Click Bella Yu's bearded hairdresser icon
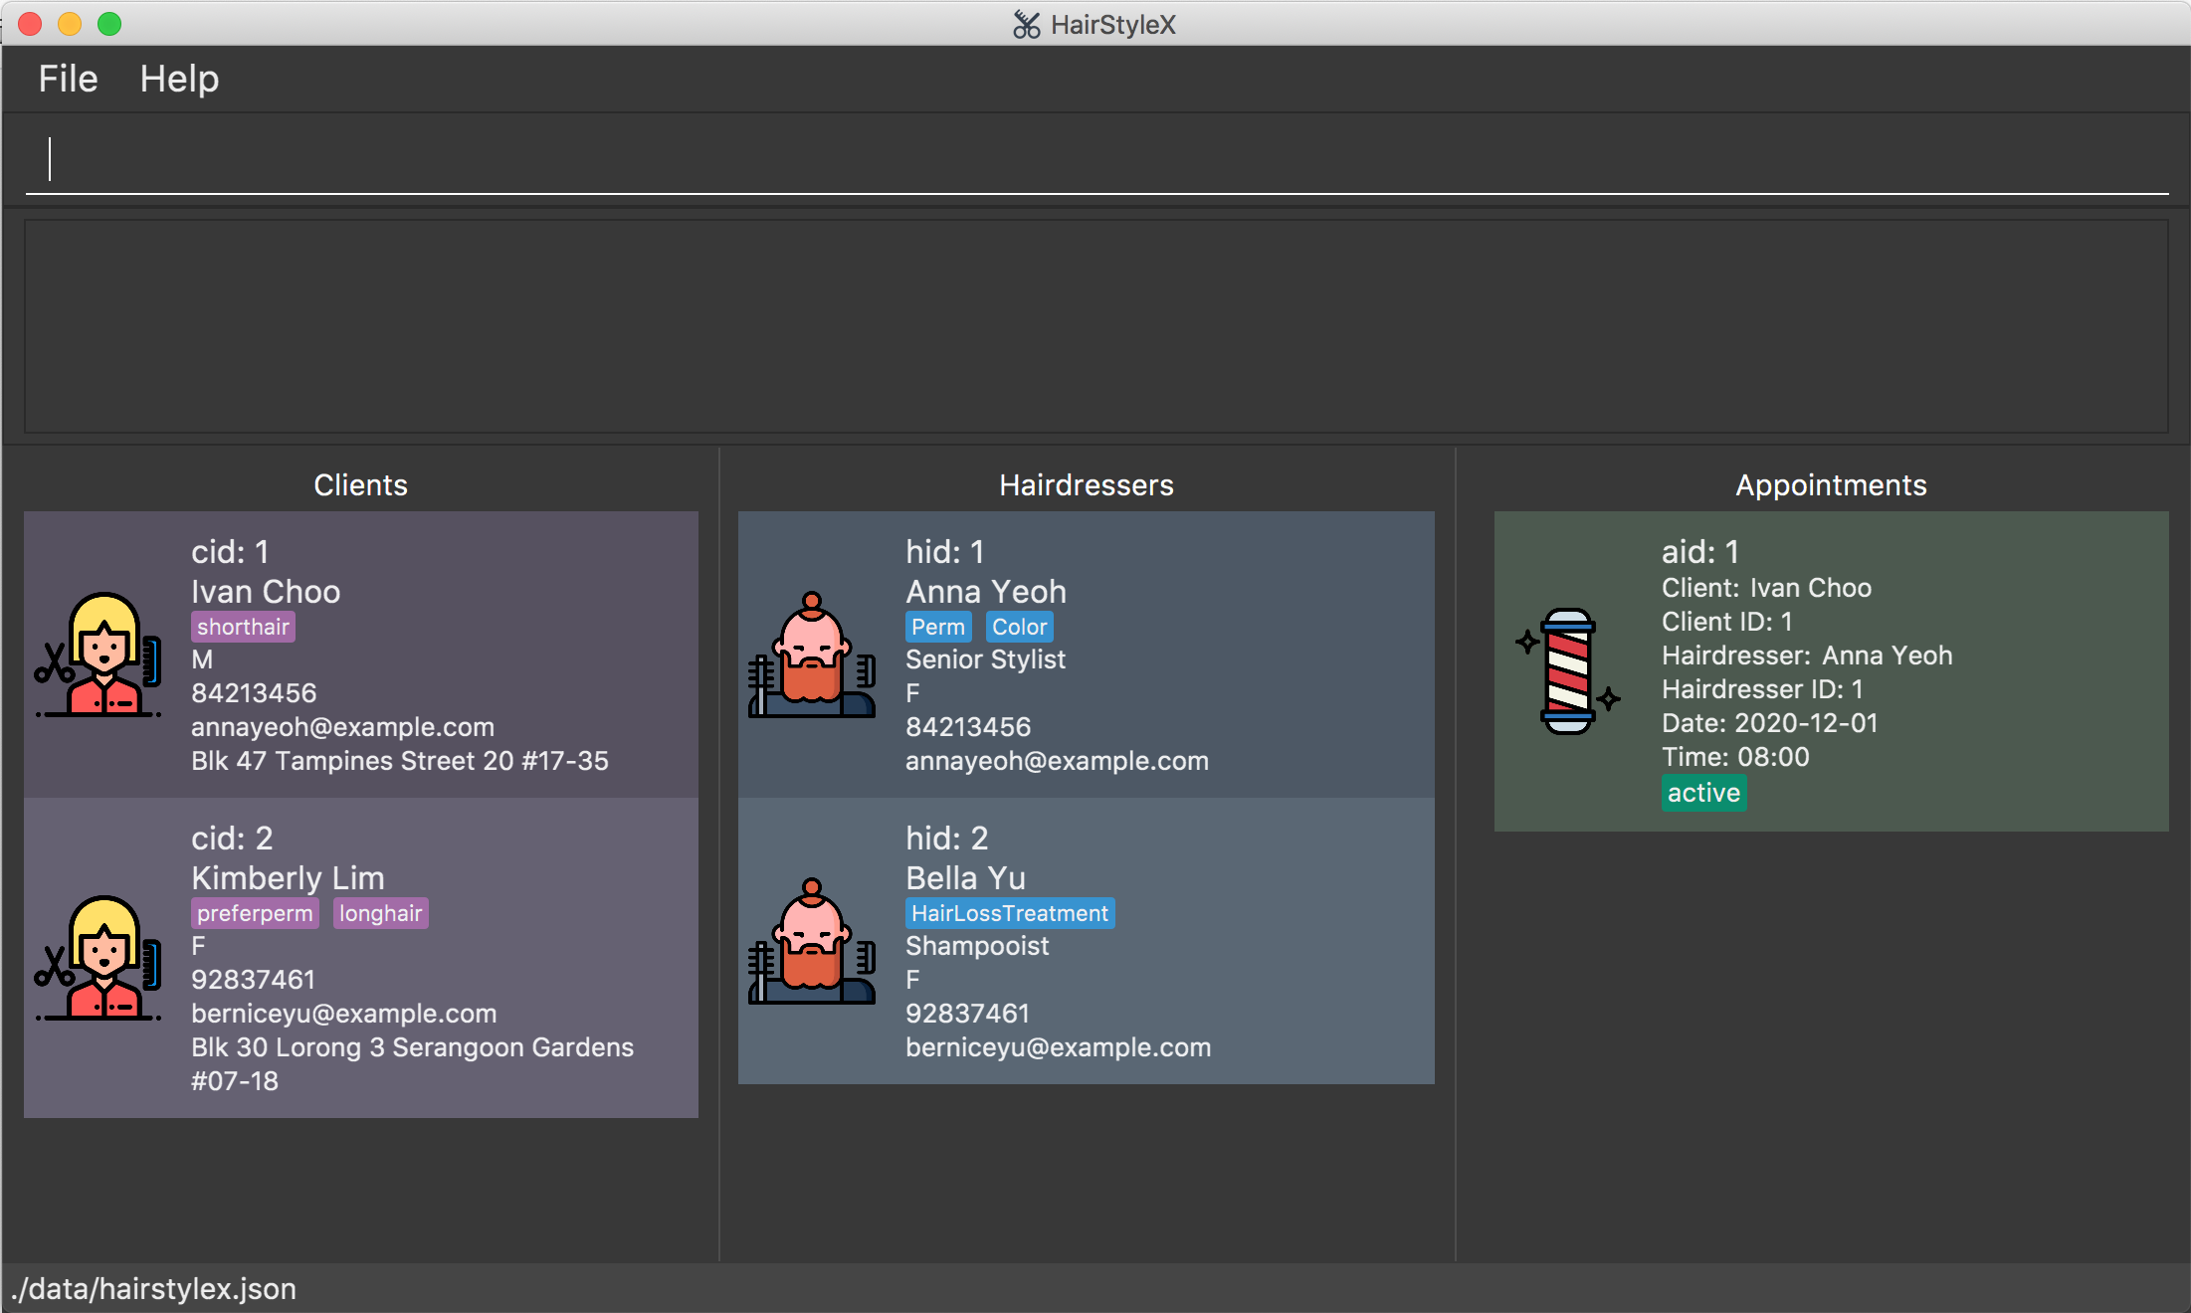2191x1313 pixels. point(812,941)
